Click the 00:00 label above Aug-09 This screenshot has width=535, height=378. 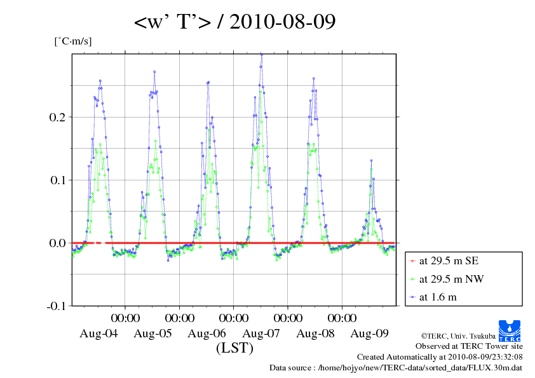(342, 318)
